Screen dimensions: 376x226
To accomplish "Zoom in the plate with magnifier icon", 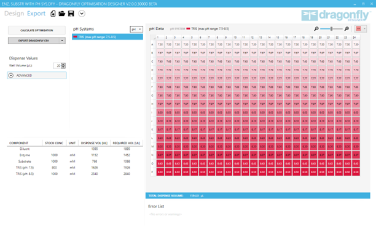I will click(347, 29).
